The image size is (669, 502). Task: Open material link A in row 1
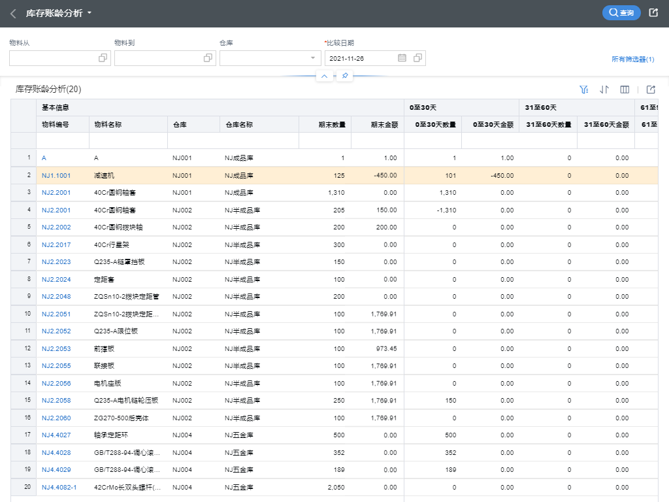click(44, 158)
